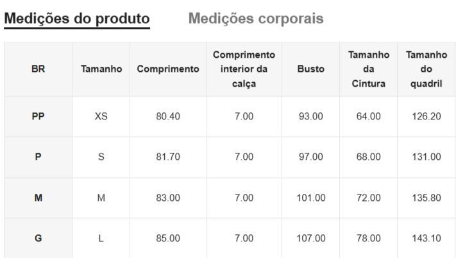This screenshot has height=258, width=456.
Task: Click the 93.00 bust value
Action: pyautogui.click(x=311, y=116)
